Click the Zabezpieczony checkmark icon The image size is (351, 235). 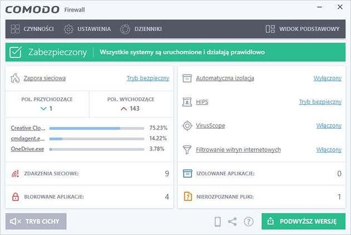(x=16, y=52)
